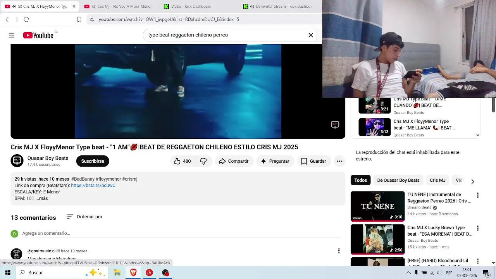496x279 pixels.
Task: Open options menu for TU NENE video
Action: (478, 195)
